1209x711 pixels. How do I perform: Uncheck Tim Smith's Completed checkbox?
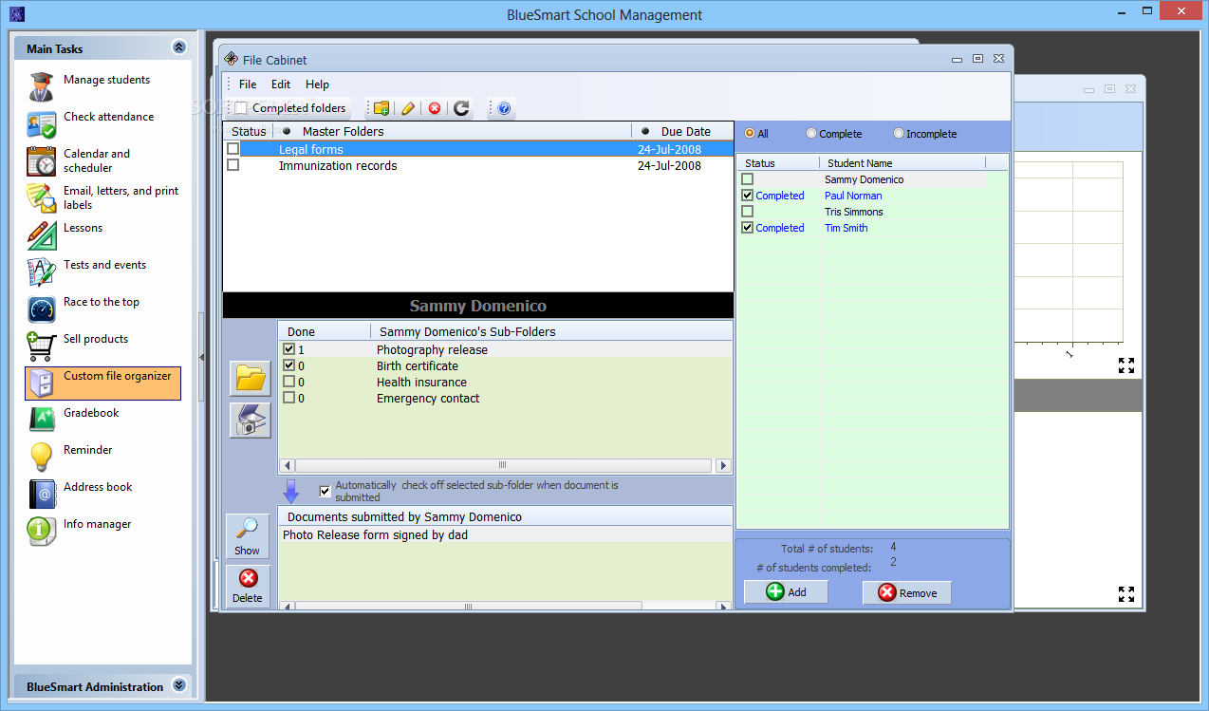[748, 228]
